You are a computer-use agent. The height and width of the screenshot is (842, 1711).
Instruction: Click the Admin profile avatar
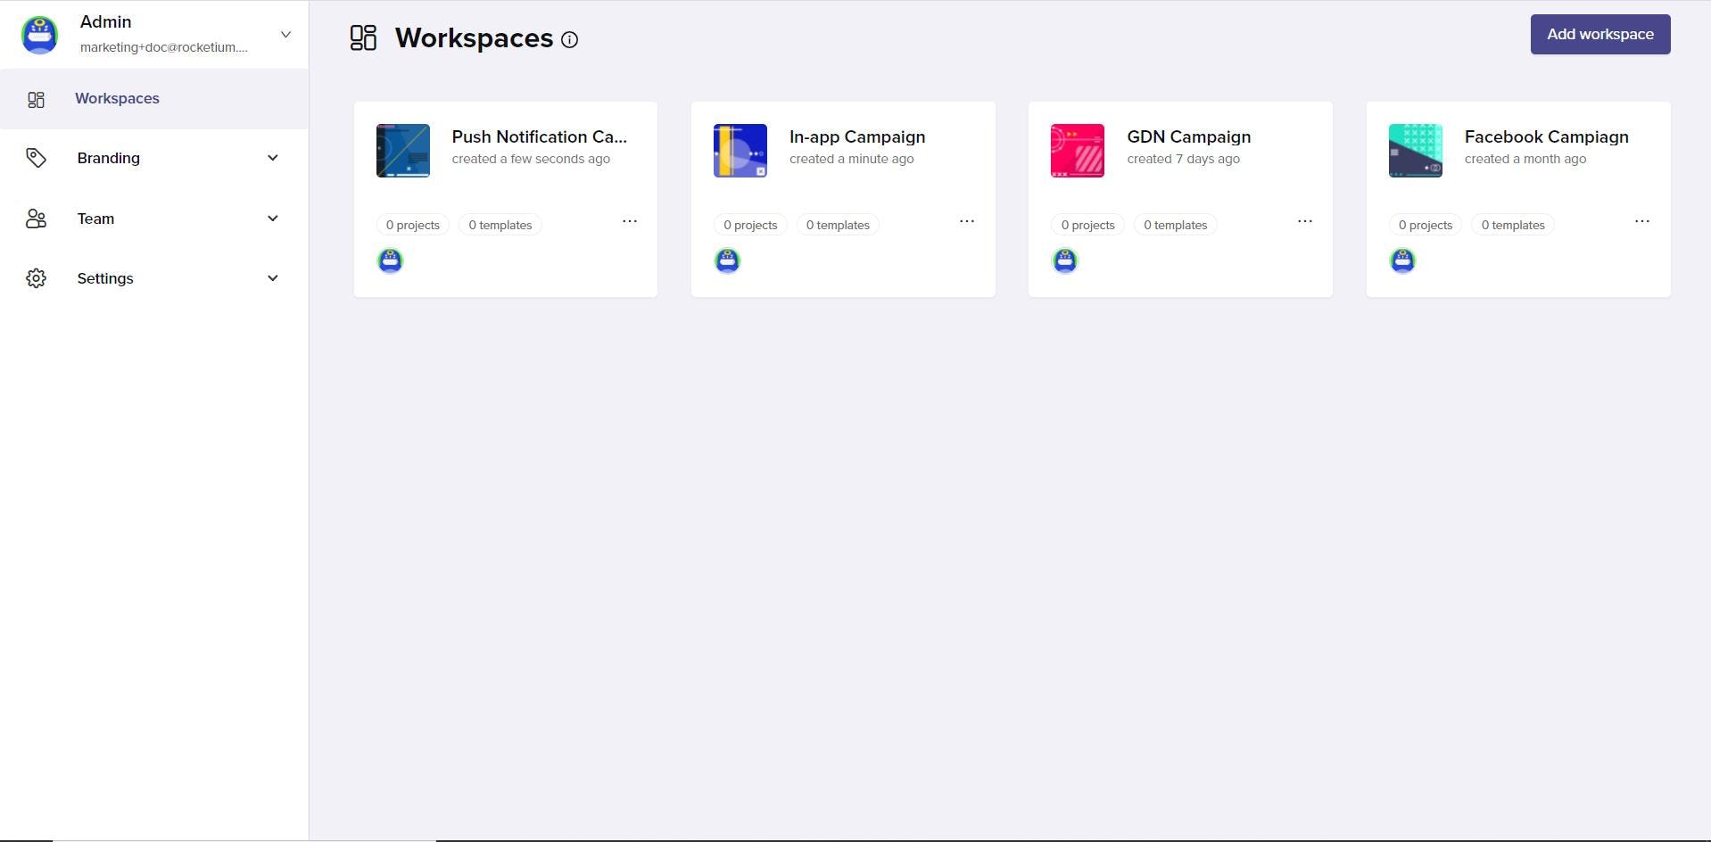point(40,35)
